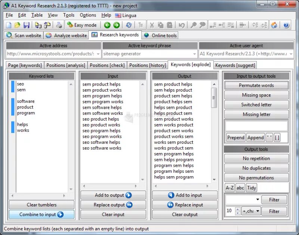Click into the prepend/append text field
Viewport: 299px width, 235px height.
click(x=256, y=126)
